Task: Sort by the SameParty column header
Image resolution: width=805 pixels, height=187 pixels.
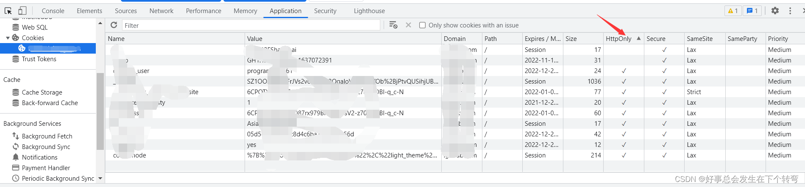Action: 746,38
